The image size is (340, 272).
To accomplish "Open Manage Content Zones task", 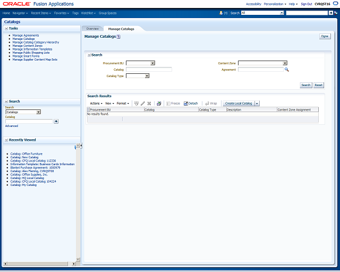I will [27, 46].
